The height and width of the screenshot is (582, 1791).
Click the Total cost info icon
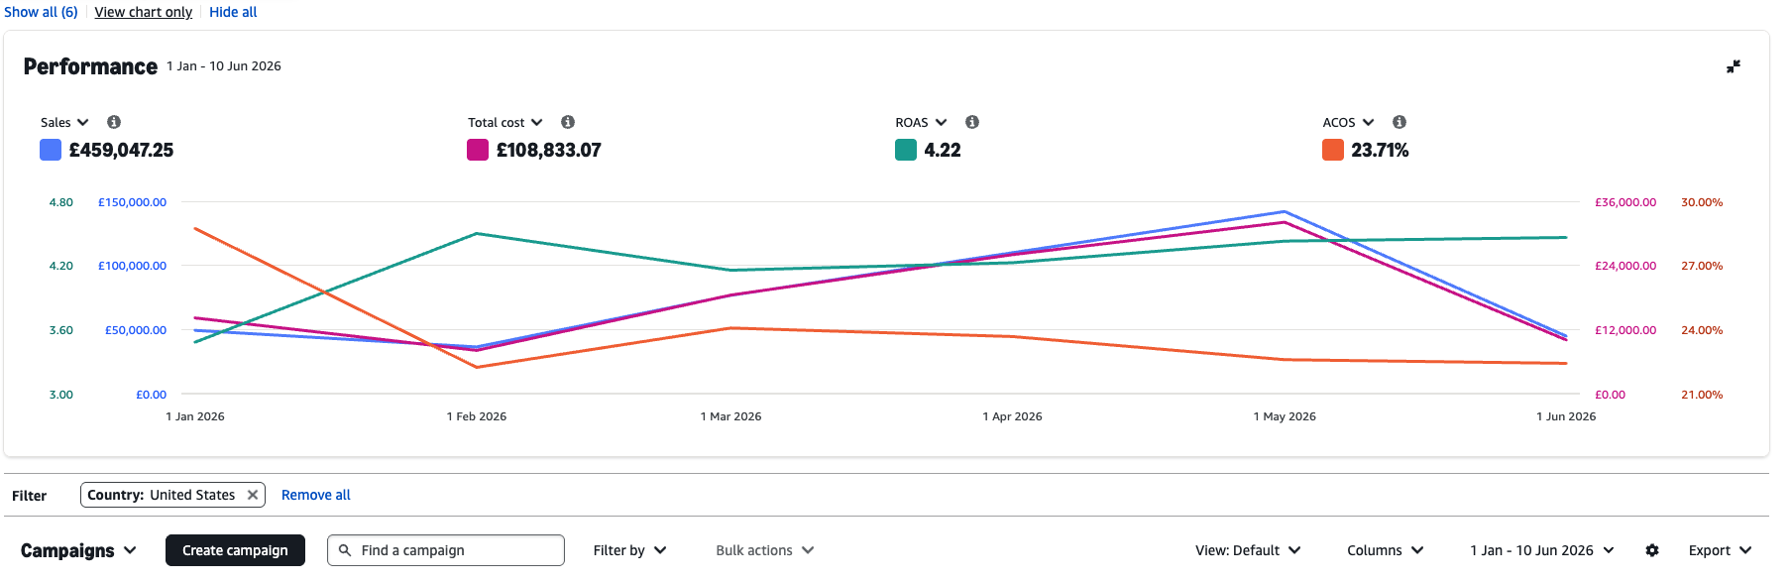tap(568, 122)
